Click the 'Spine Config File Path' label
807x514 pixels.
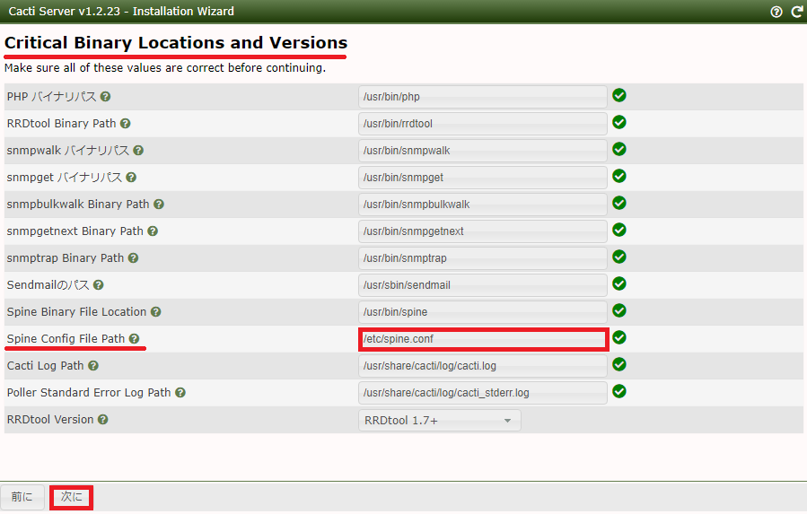pos(66,338)
